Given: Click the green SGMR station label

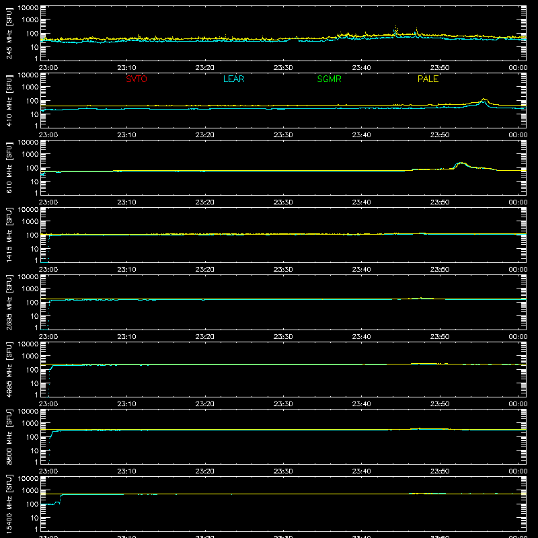Looking at the screenshot, I should pyautogui.click(x=329, y=79).
